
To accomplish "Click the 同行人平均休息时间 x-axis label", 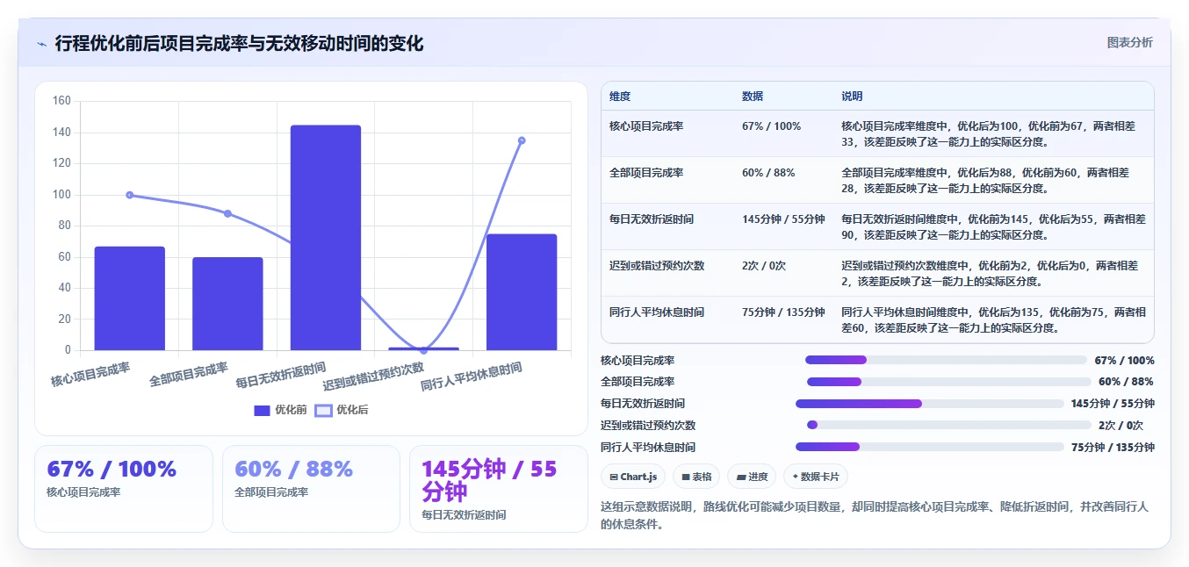I will 472,377.
